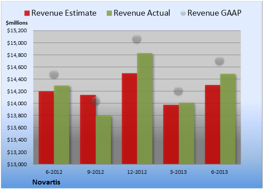263x189 pixels.
Task: Click the "$13,800" y-axis value
Action: tap(17, 116)
